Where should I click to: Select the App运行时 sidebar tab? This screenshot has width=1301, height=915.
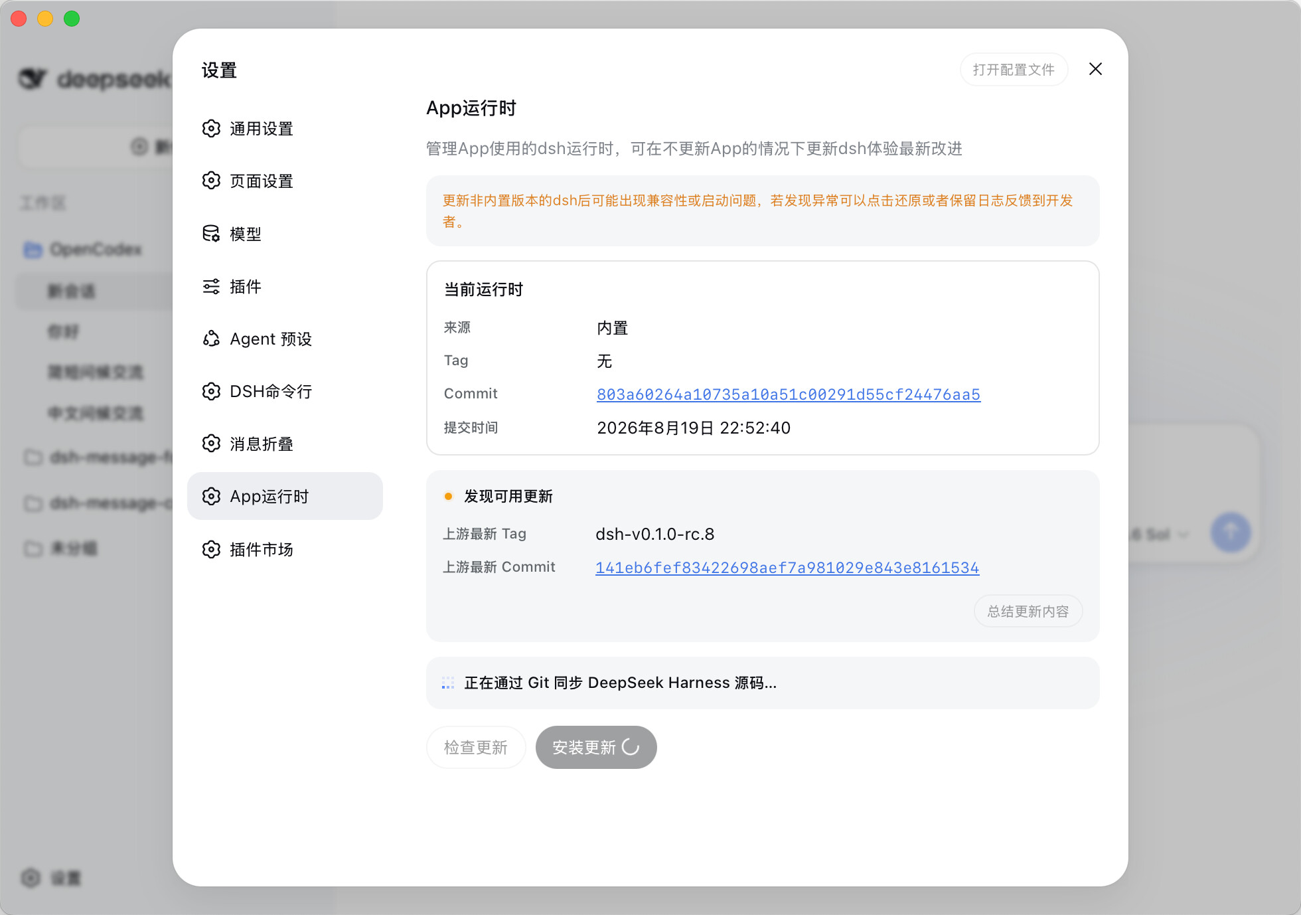point(285,496)
